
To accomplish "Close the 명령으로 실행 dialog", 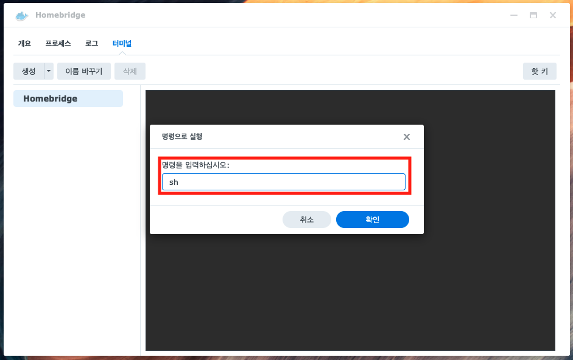I will 406,137.
